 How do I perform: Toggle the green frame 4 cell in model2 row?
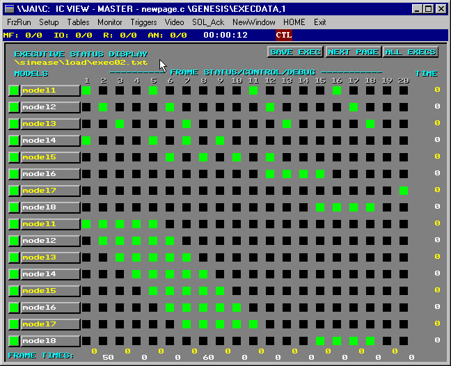pyautogui.click(x=136, y=240)
